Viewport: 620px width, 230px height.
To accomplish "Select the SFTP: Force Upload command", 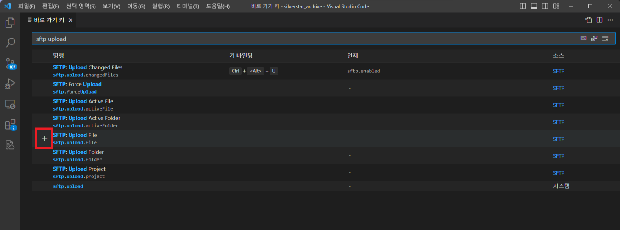I will (326, 88).
